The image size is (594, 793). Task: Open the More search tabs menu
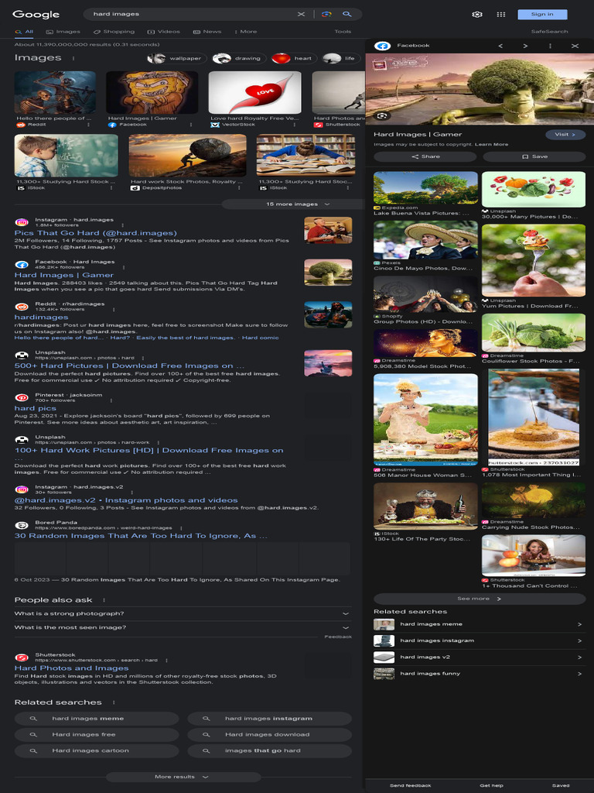point(246,31)
